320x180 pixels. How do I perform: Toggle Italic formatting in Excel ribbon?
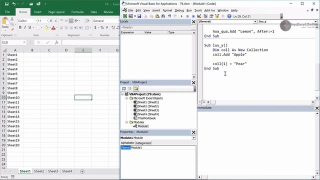click(25, 27)
